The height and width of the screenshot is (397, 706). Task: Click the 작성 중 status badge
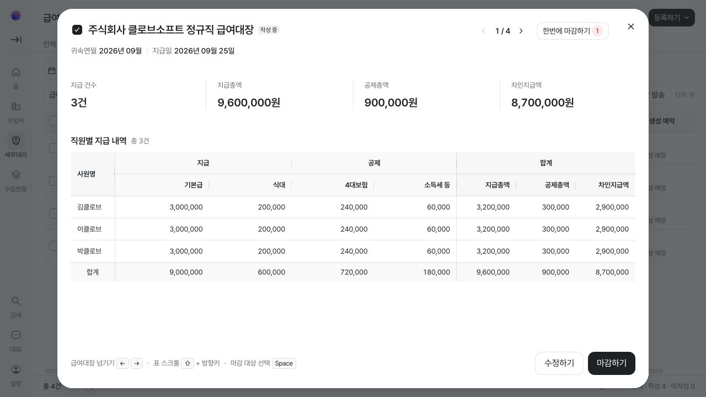click(269, 30)
